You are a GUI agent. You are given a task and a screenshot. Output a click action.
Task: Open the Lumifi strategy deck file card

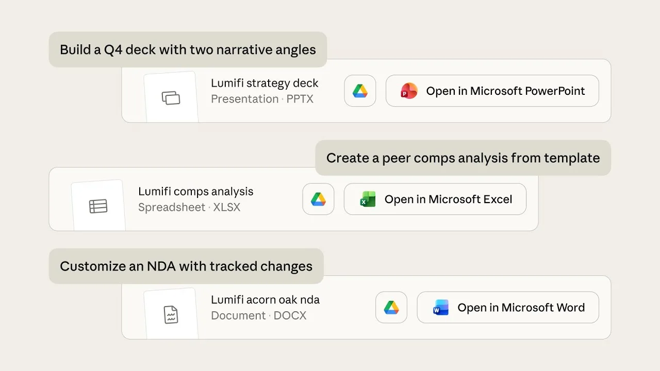pyautogui.click(x=366, y=91)
